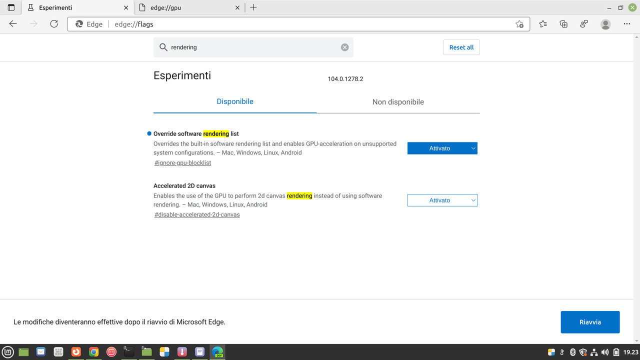Image resolution: width=640 pixels, height=360 pixels.
Task: Launch Firefox from the taskbar
Action: 76,352
